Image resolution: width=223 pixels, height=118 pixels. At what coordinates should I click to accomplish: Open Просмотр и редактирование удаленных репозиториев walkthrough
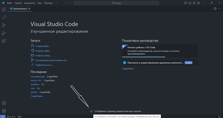pos(160,62)
